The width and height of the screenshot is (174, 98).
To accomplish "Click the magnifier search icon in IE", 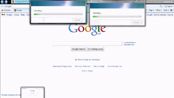I will (x=170, y=2).
